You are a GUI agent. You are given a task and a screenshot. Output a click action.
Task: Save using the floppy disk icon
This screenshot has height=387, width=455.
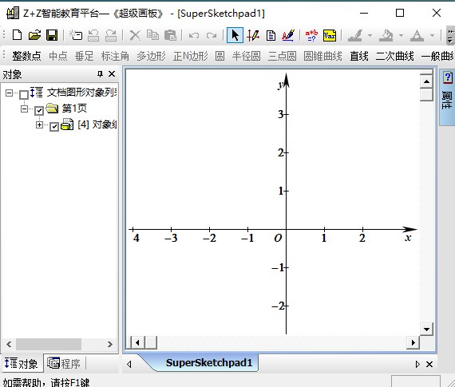[x=52, y=35]
